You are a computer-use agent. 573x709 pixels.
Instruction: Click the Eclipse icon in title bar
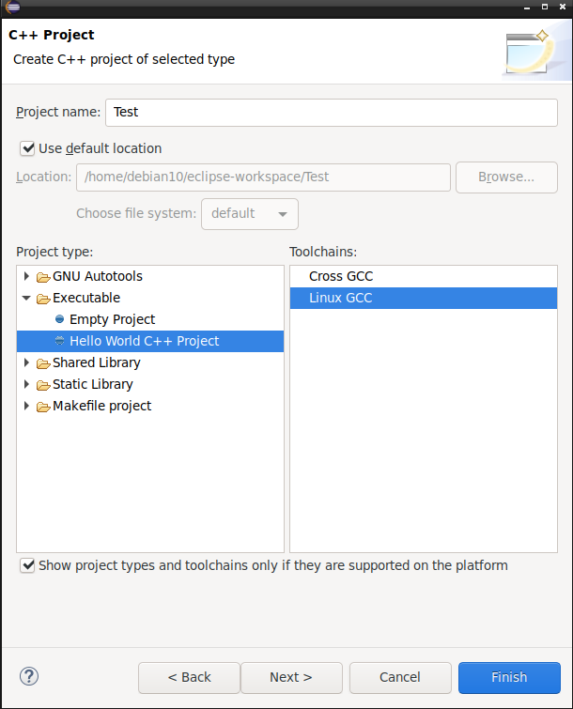coord(12,7)
